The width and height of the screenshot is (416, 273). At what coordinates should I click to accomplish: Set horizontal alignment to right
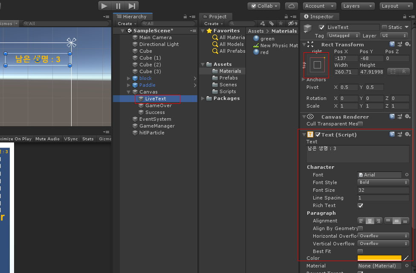pyautogui.click(x=378, y=221)
